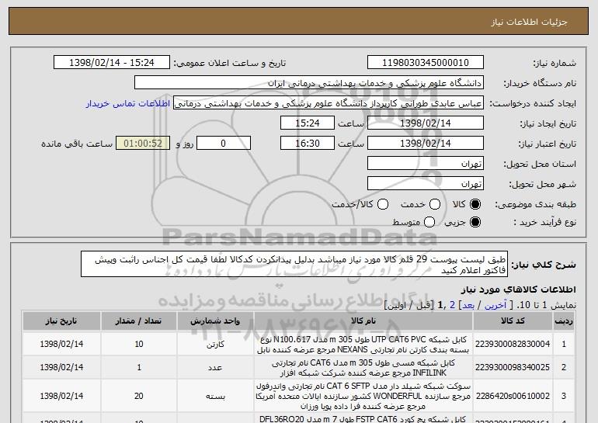
Task: Click the buyer organization name field
Action: coord(309,83)
